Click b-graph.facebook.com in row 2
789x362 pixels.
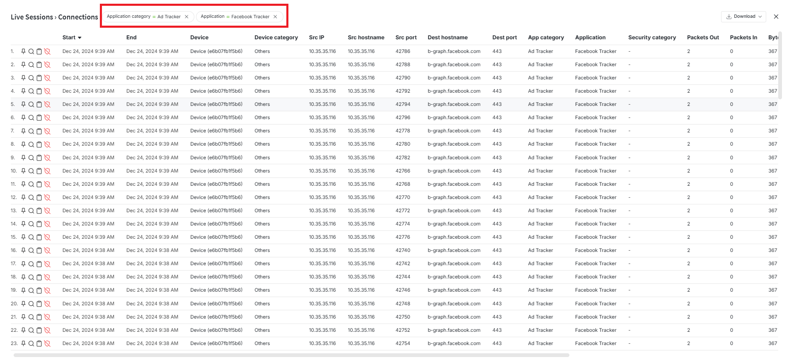454,65
